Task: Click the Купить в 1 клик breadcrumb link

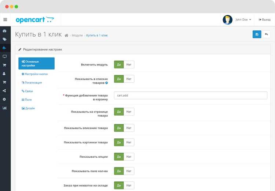Action: pos(97,35)
